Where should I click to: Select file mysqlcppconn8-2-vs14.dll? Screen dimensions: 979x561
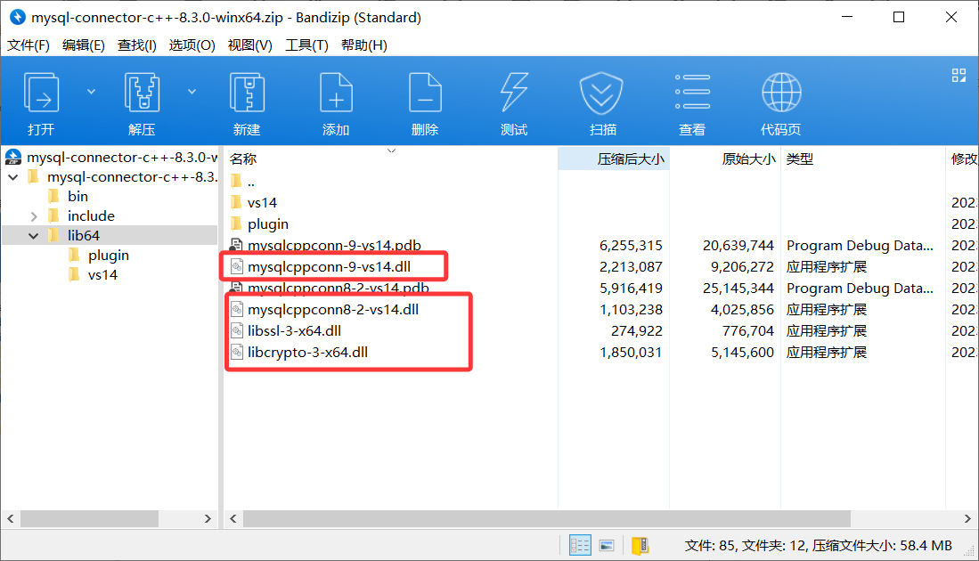333,310
